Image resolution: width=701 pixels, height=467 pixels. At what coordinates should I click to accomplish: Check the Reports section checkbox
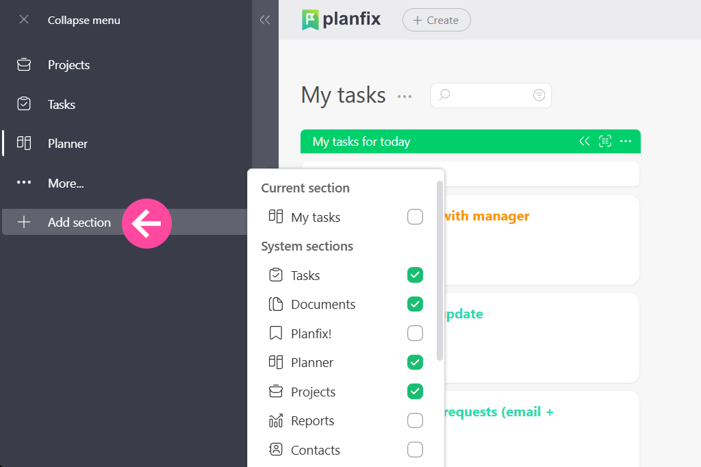tap(415, 420)
